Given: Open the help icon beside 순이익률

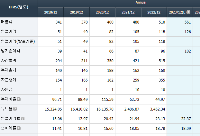Looking at the screenshot, I should point(19,128).
